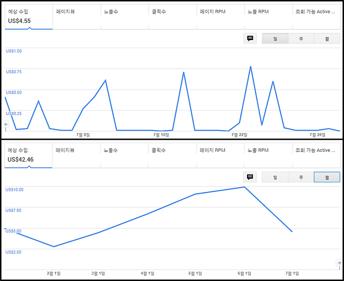The width and height of the screenshot is (344, 281).
Task: Select 주 (week) view in bottom chart
Action: pyautogui.click(x=301, y=177)
